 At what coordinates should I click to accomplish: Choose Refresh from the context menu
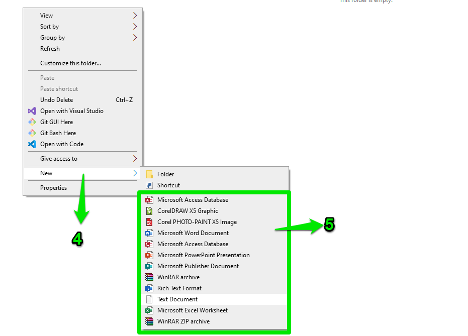point(82,49)
